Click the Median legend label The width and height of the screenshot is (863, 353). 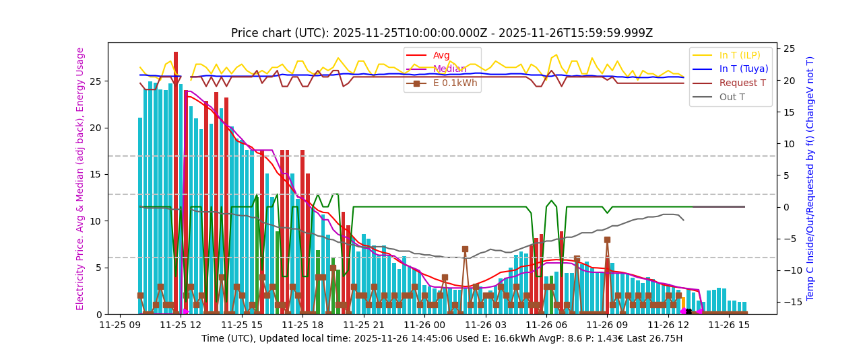pyautogui.click(x=449, y=69)
